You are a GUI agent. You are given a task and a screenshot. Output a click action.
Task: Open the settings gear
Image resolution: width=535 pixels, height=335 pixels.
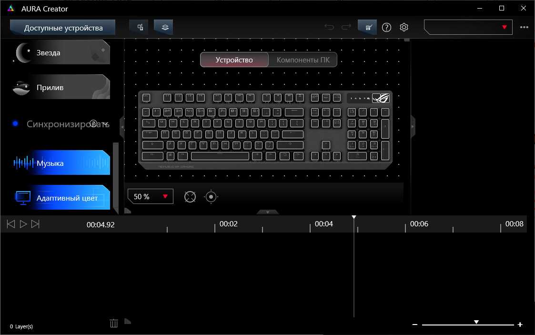404,27
